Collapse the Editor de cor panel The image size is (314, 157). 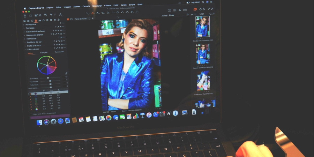(26, 50)
